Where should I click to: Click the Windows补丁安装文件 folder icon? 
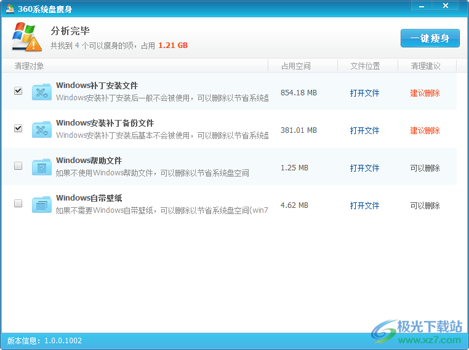42,92
